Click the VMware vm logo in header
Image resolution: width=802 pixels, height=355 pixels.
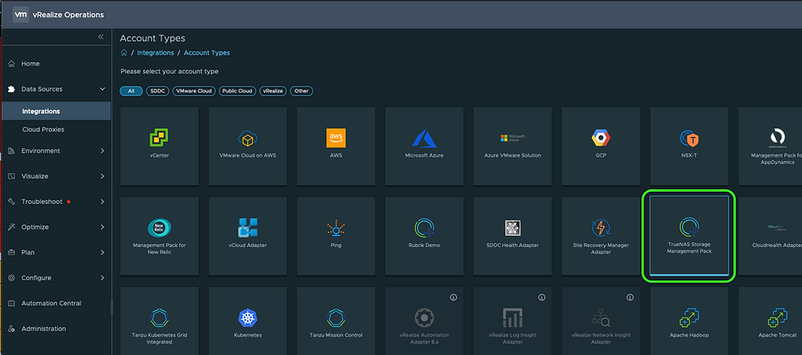click(x=20, y=15)
